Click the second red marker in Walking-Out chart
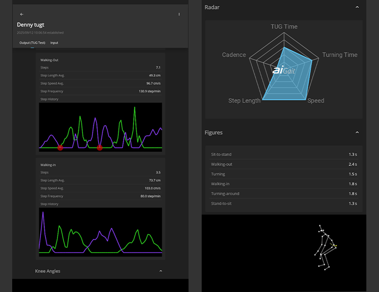This screenshot has width=379, height=292. (x=99, y=147)
